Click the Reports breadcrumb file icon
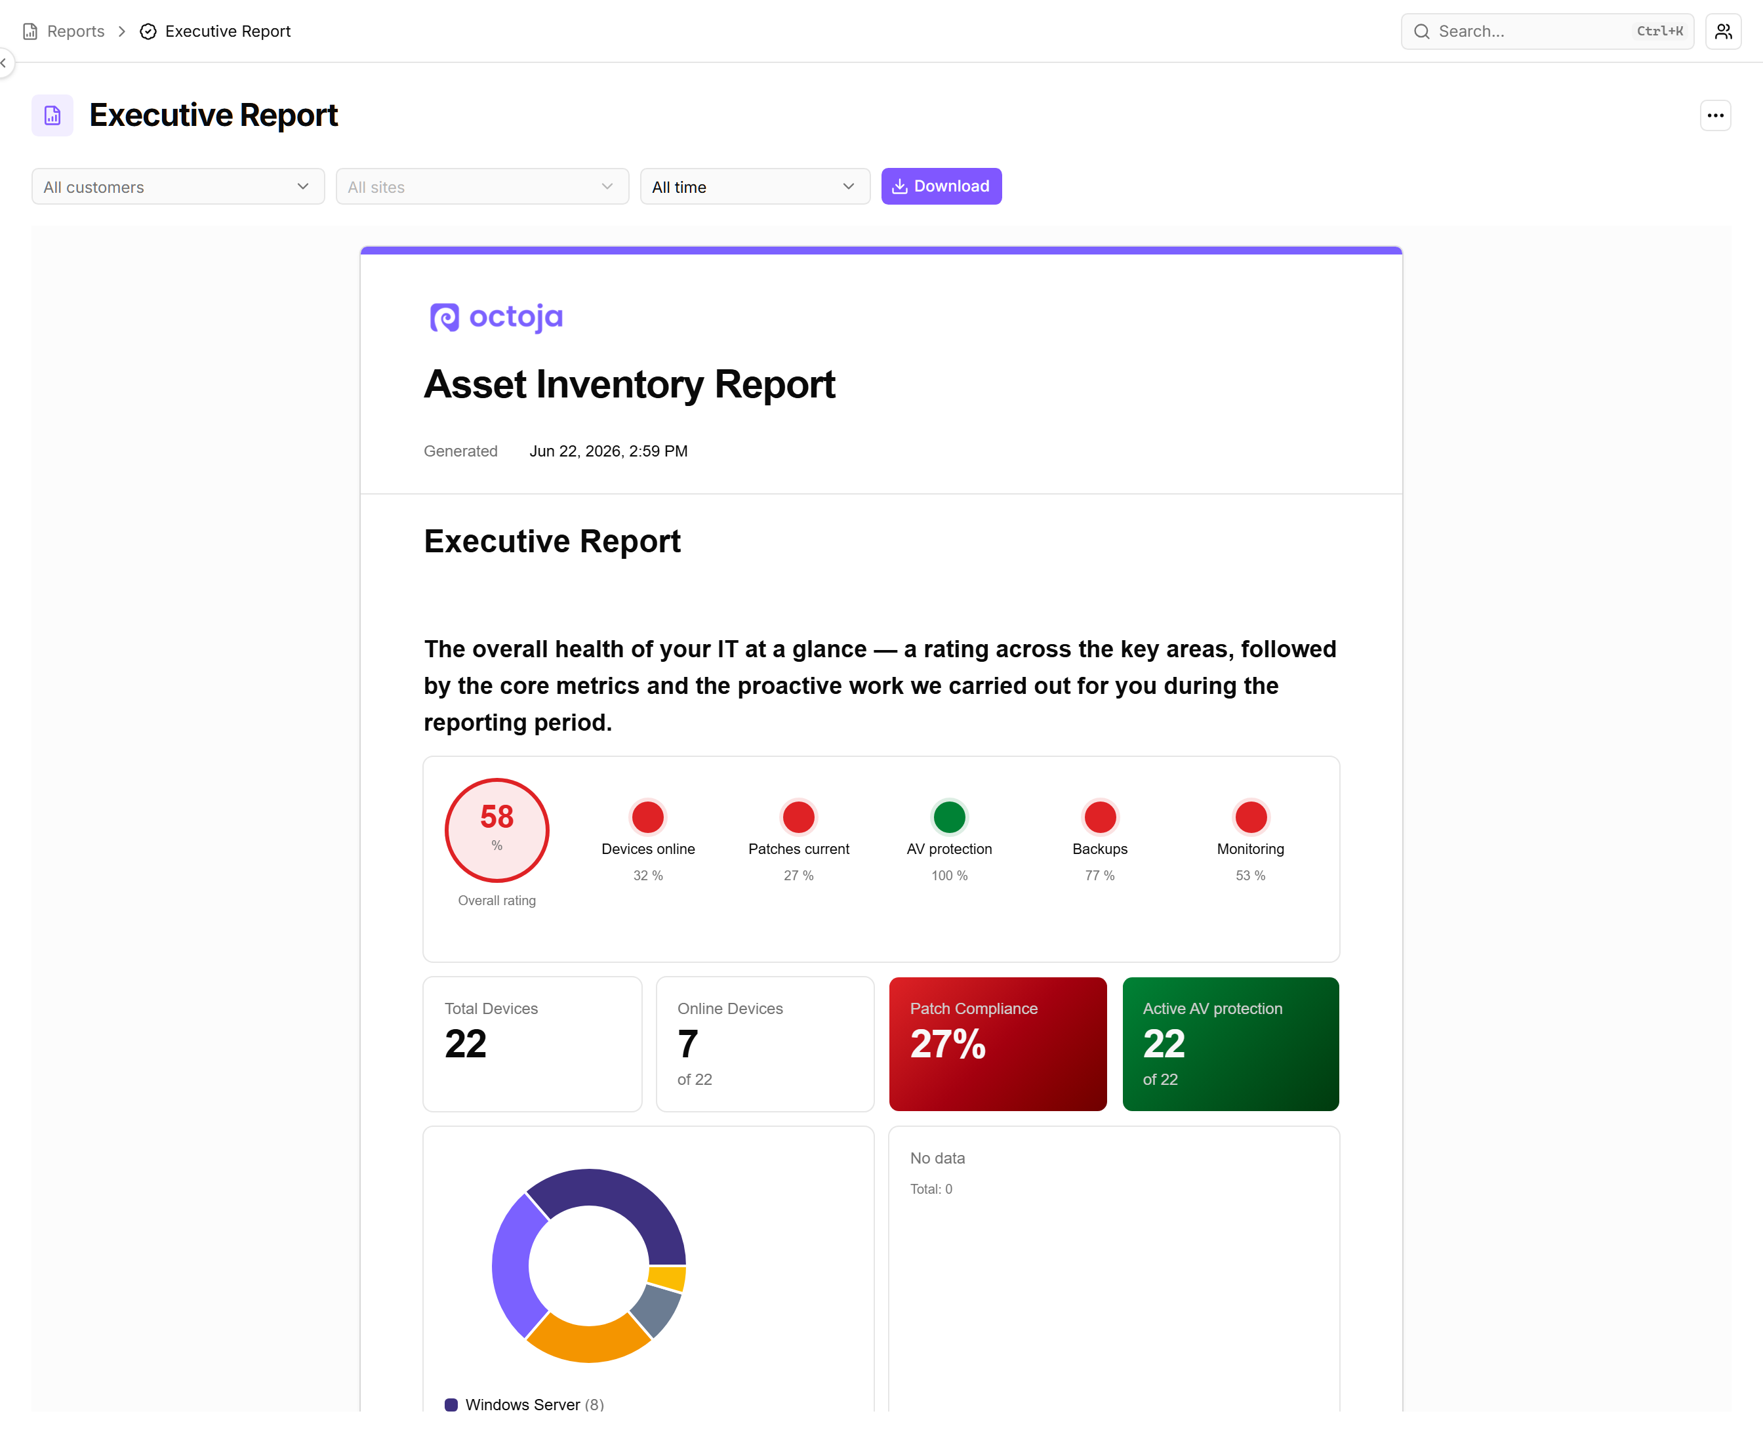The height and width of the screenshot is (1443, 1763). coord(30,31)
